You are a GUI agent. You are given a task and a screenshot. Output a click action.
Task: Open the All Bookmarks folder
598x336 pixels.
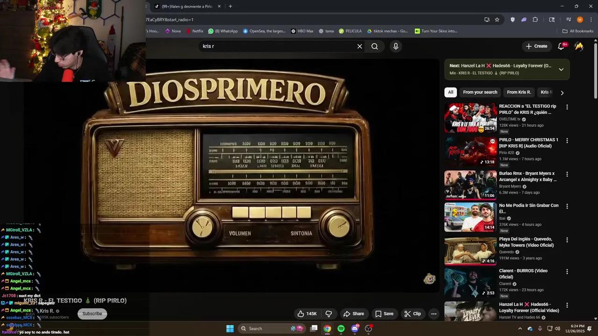[x=578, y=31]
